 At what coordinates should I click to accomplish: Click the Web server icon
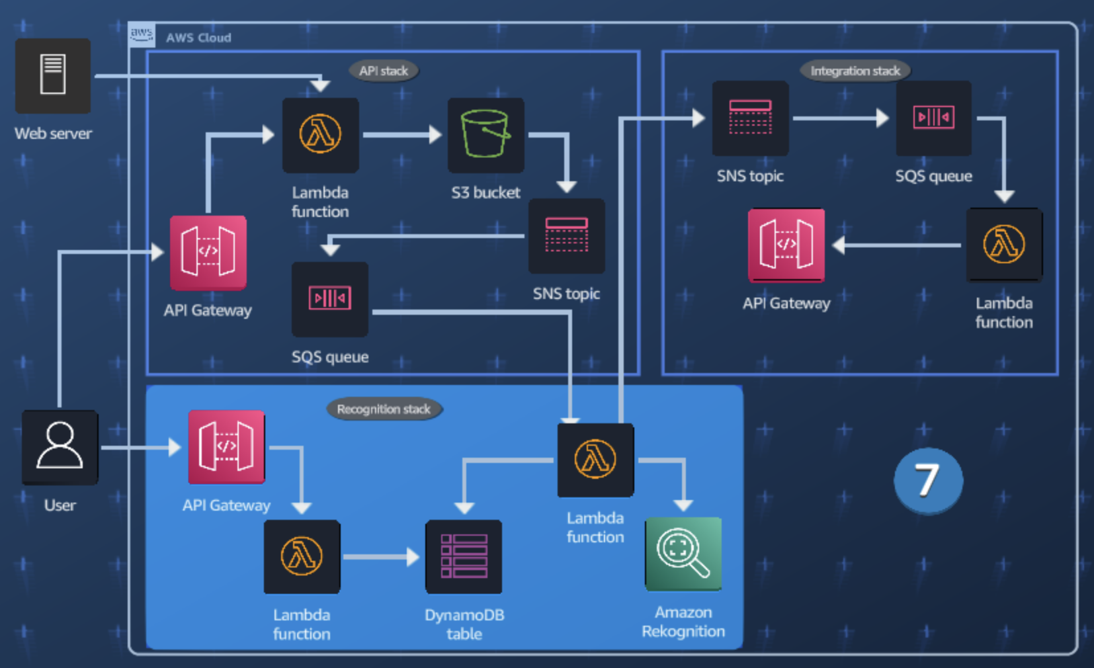53,75
